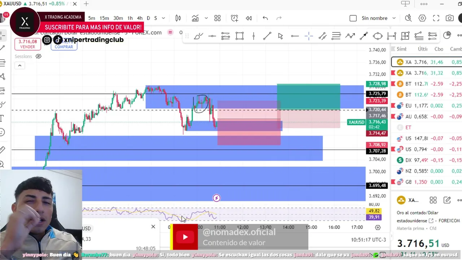Select the Price Range measuring tool
462x260 pixels.
pos(391,36)
